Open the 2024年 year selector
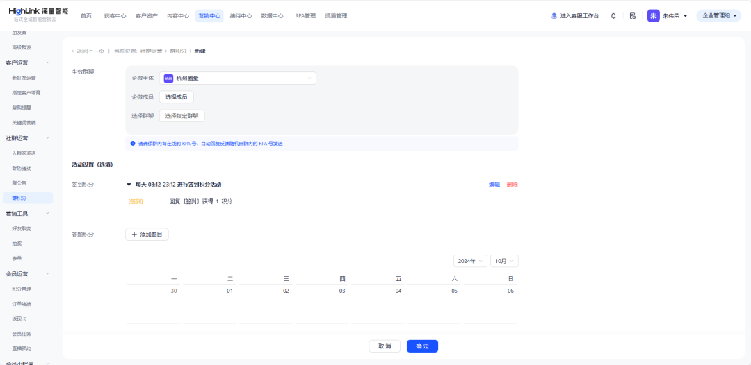Viewport: 751px width, 365px height. (470, 261)
